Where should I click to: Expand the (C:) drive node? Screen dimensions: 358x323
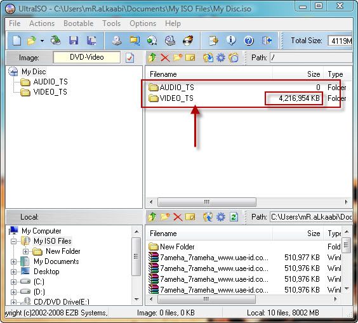click(x=14, y=282)
